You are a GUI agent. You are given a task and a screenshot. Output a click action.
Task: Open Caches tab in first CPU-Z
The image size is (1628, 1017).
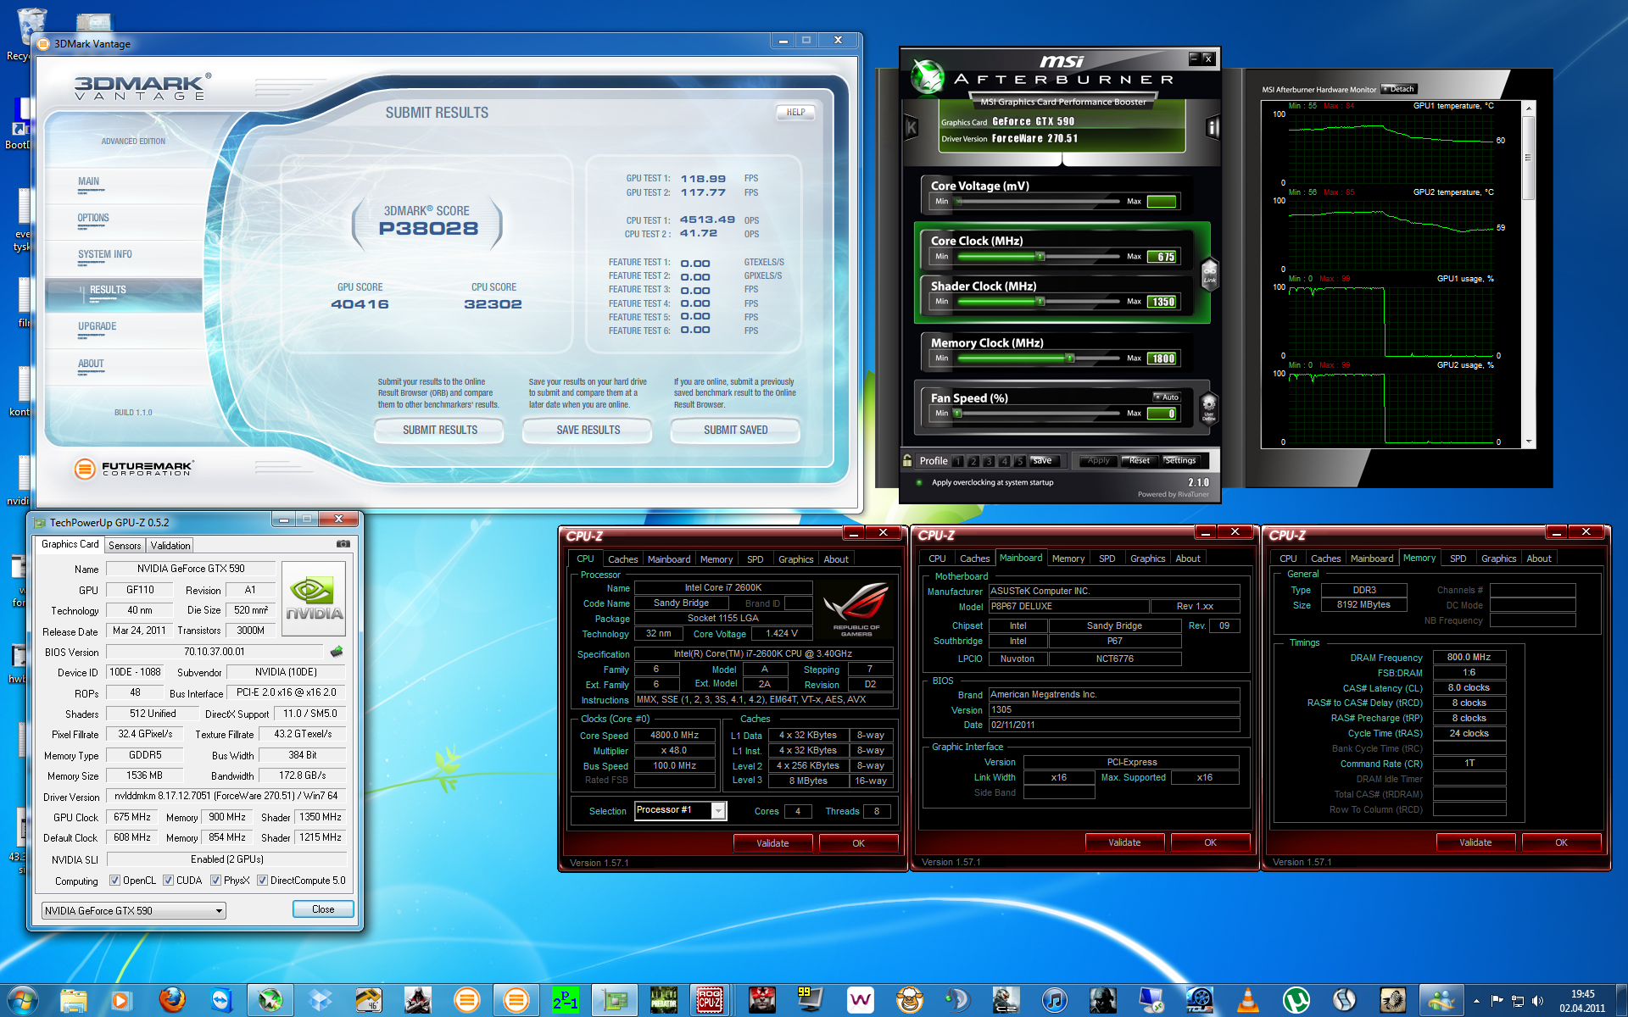coord(622,559)
